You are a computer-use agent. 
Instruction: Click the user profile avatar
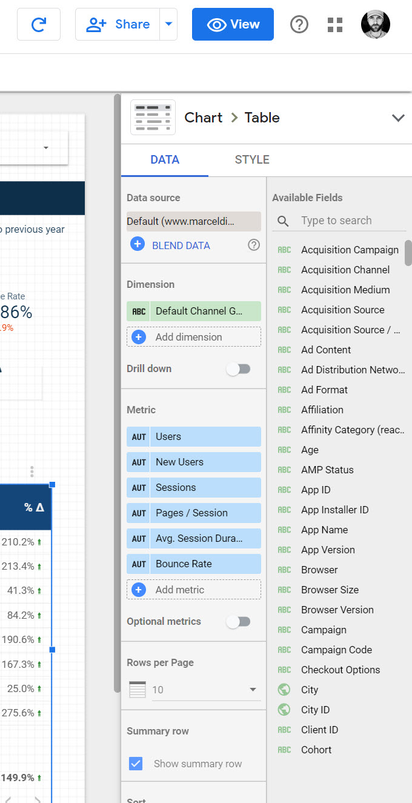click(x=376, y=24)
